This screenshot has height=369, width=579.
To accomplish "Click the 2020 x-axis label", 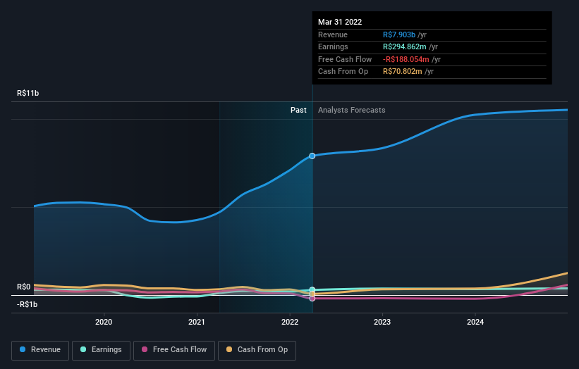I will pyautogui.click(x=104, y=322).
